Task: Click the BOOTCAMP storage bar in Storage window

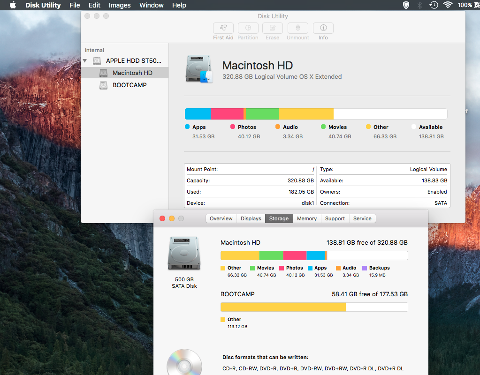Action: (314, 307)
